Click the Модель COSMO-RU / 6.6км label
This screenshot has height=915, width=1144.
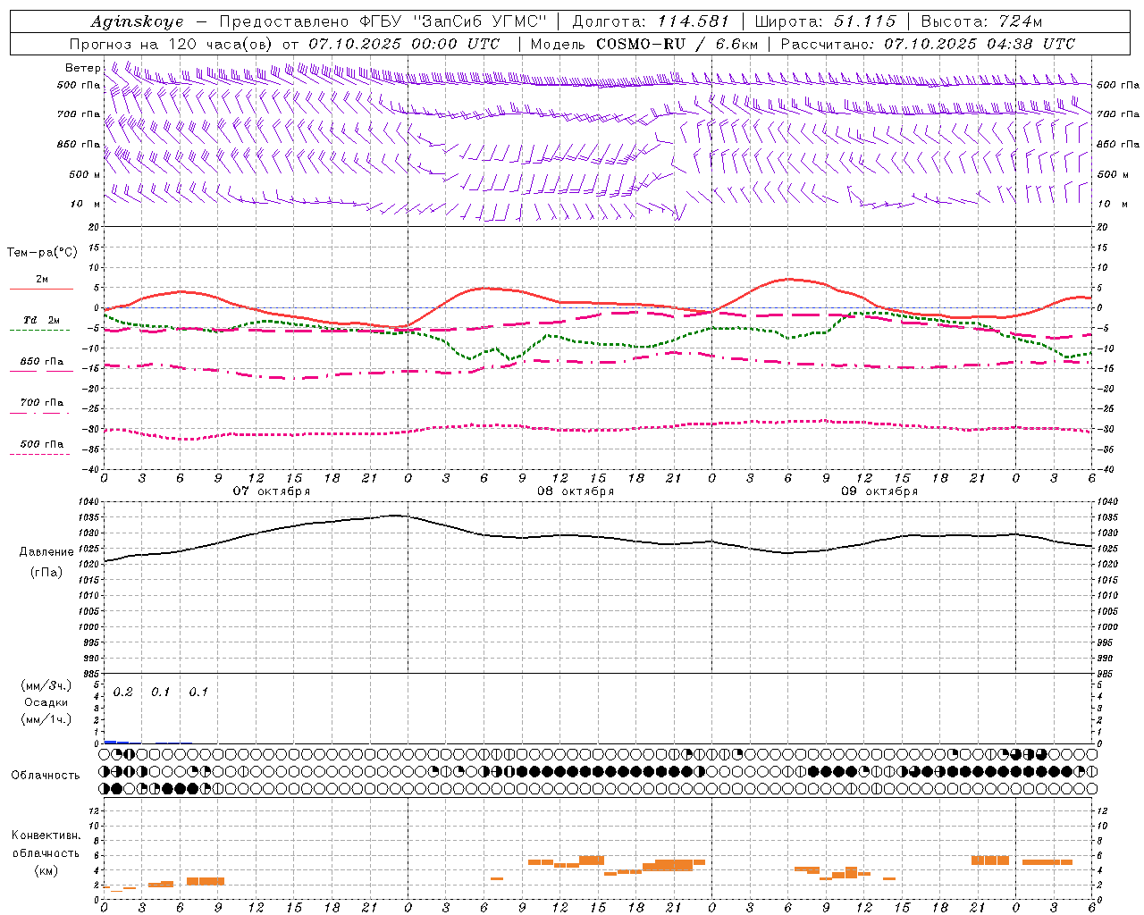tap(644, 44)
